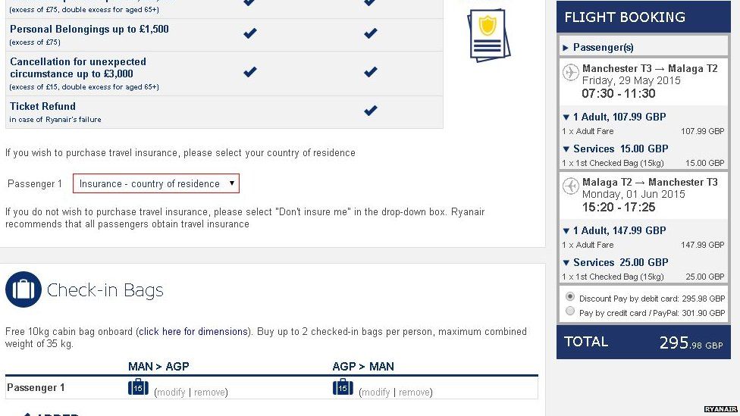Collapse Services 15.00 GBP outbound section
The image size is (740, 416).
[x=616, y=149]
